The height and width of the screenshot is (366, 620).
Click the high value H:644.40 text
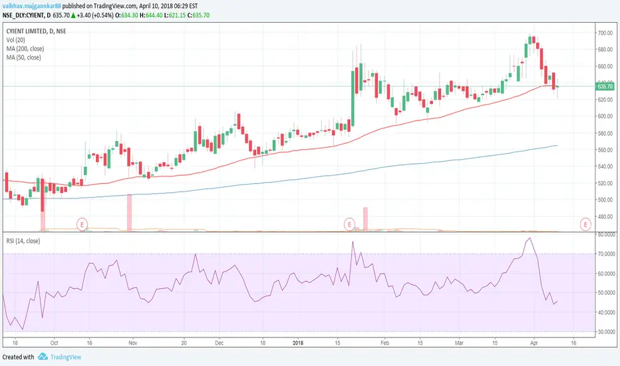point(152,15)
